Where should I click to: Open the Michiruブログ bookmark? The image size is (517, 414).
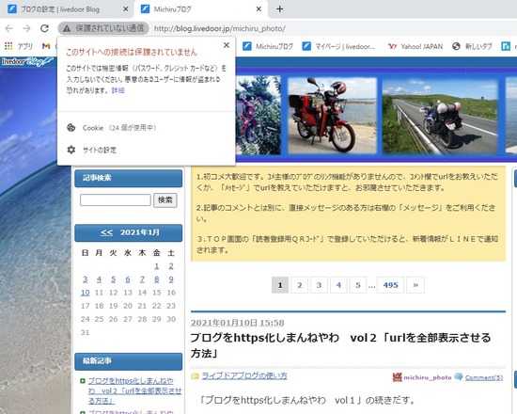click(x=268, y=46)
